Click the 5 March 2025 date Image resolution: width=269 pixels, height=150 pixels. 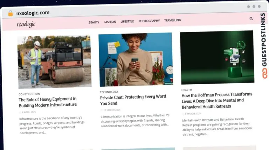[193, 114]
